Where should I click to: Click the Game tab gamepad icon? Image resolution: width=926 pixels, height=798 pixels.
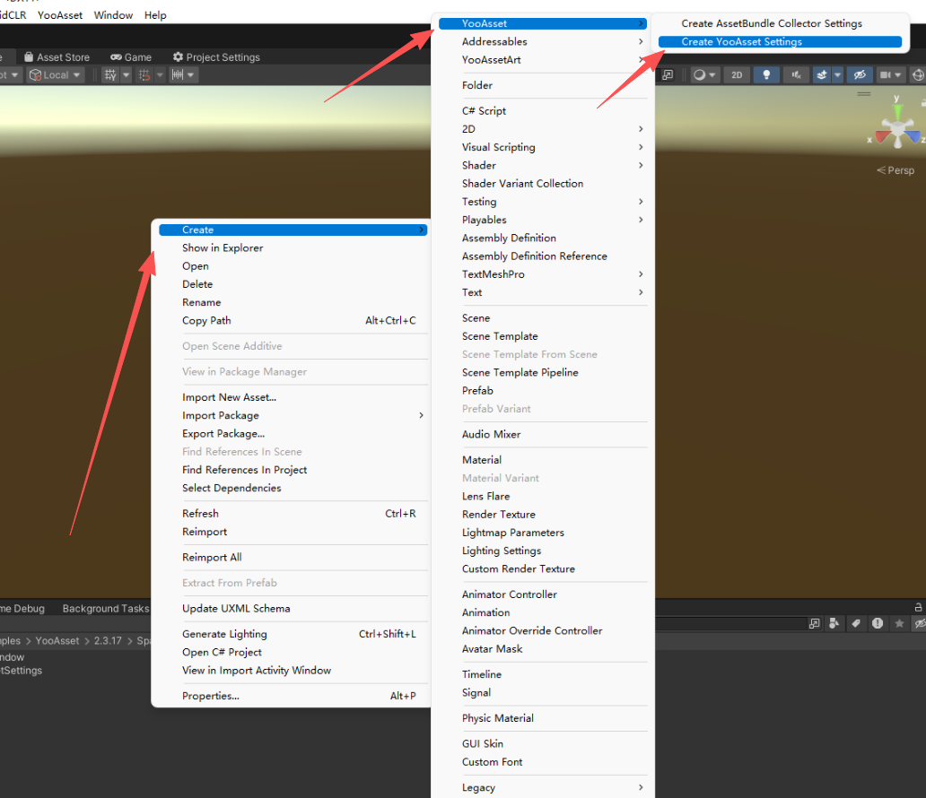pyautogui.click(x=116, y=57)
